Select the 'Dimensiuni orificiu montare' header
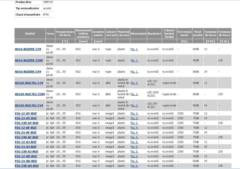240x169 pixels. click(83, 34)
